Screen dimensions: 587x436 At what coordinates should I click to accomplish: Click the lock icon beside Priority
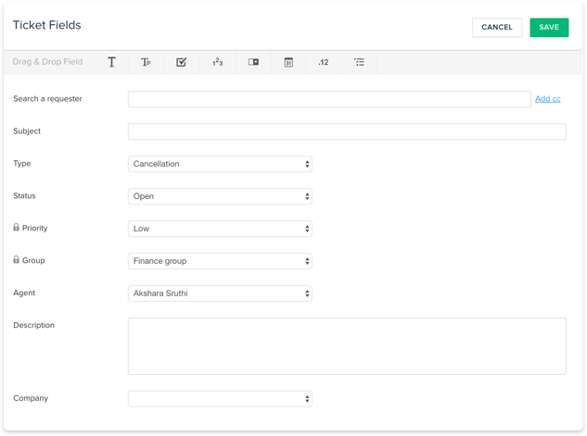tap(16, 227)
